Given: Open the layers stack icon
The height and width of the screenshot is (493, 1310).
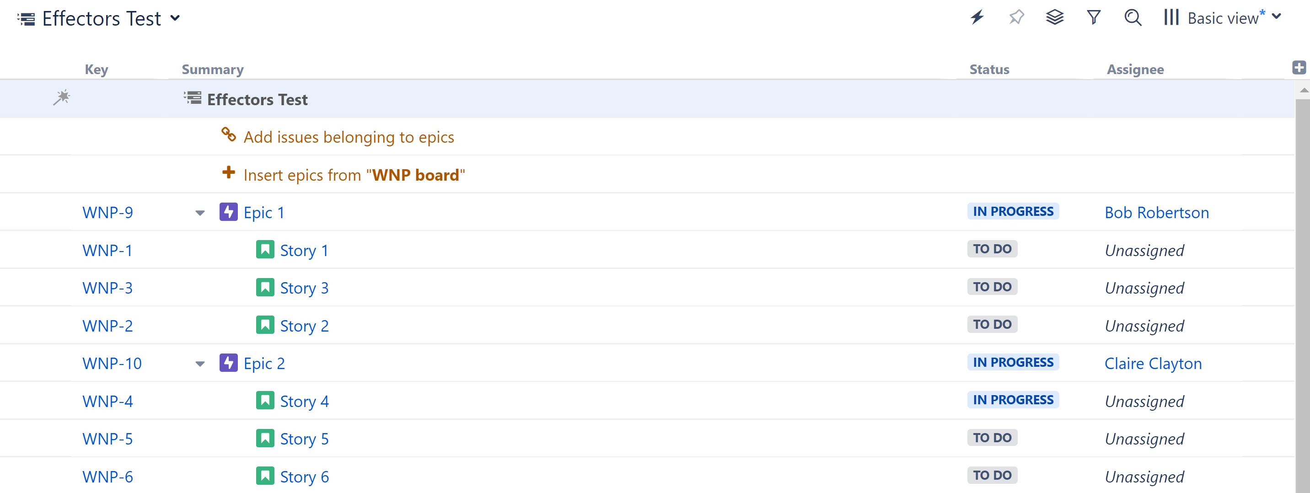Looking at the screenshot, I should [1055, 18].
